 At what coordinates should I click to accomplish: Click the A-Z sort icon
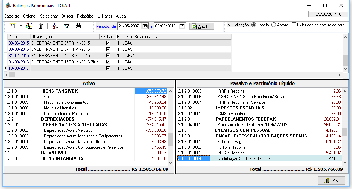click(x=55, y=26)
